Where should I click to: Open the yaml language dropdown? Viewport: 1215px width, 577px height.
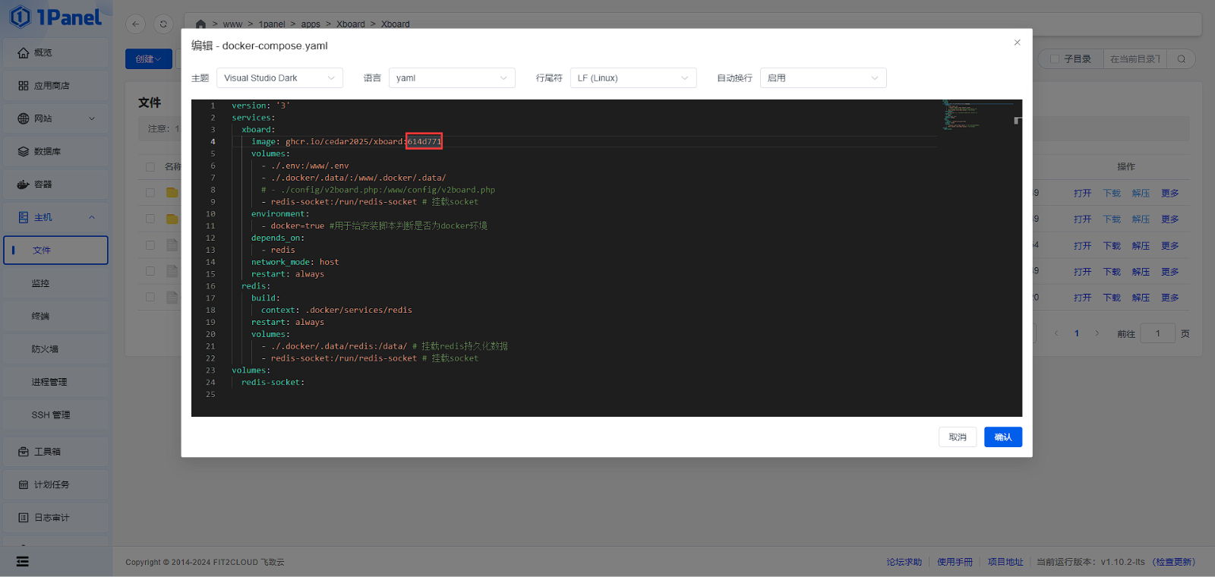pos(452,78)
